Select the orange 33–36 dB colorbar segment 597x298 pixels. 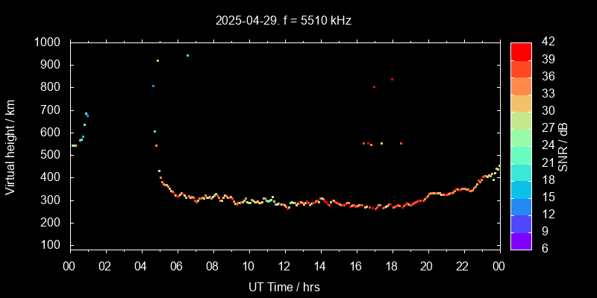[521, 85]
